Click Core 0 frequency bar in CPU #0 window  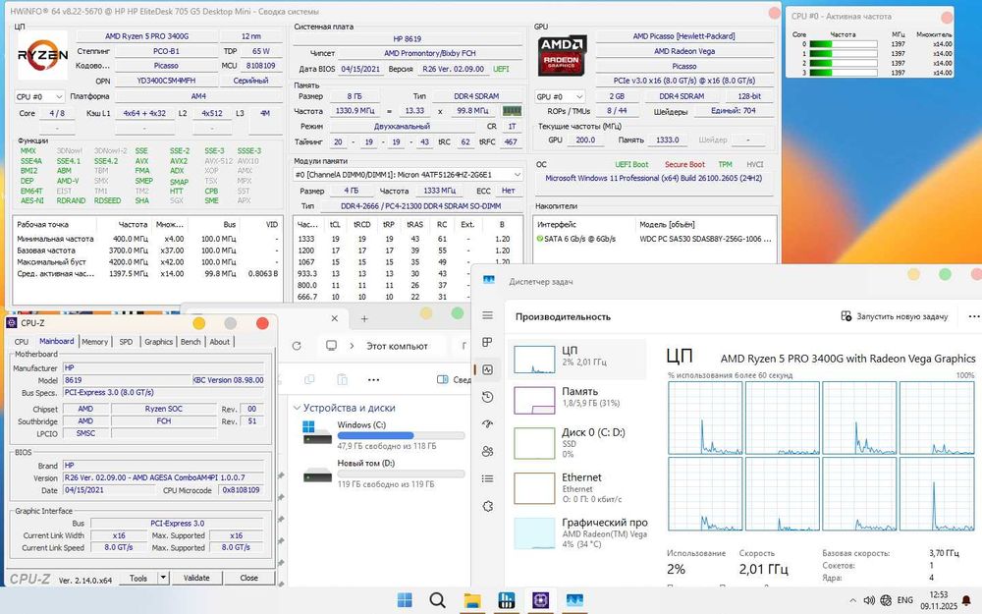pos(843,44)
